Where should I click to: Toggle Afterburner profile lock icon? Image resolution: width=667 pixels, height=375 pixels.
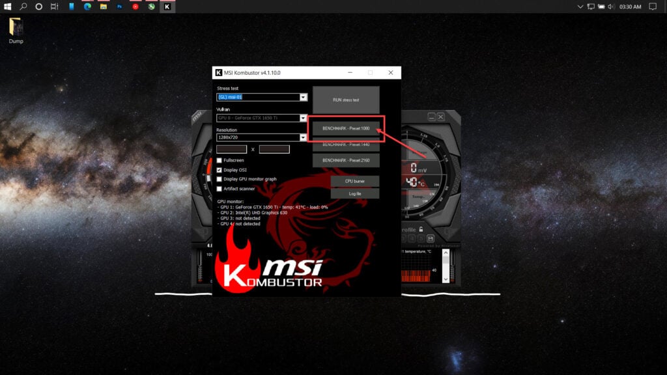[421, 229]
